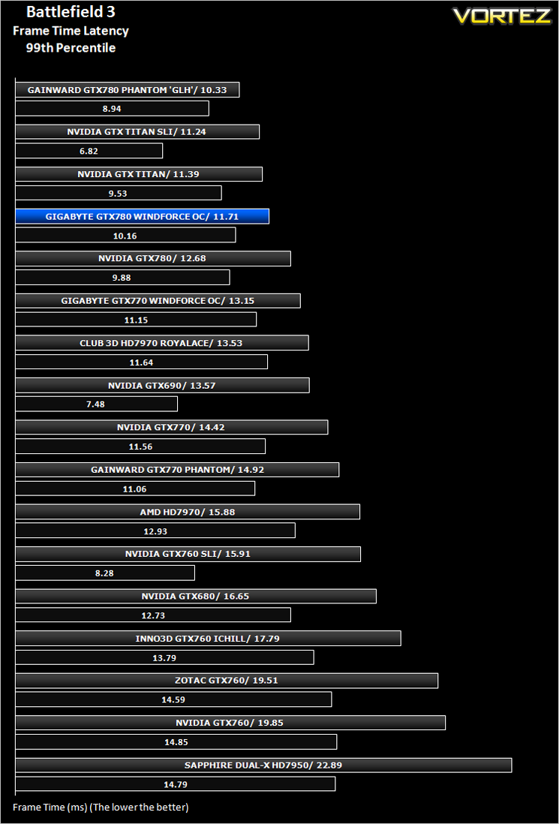Select the NVIDIA GTX770/ 14.42 bar
Image resolution: width=559 pixels, height=824 pixels.
pos(172,427)
